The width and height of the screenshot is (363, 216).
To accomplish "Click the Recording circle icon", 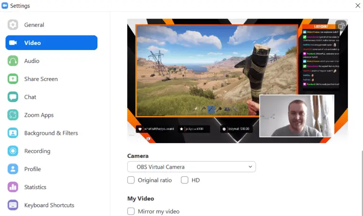I will pyautogui.click(x=13, y=151).
